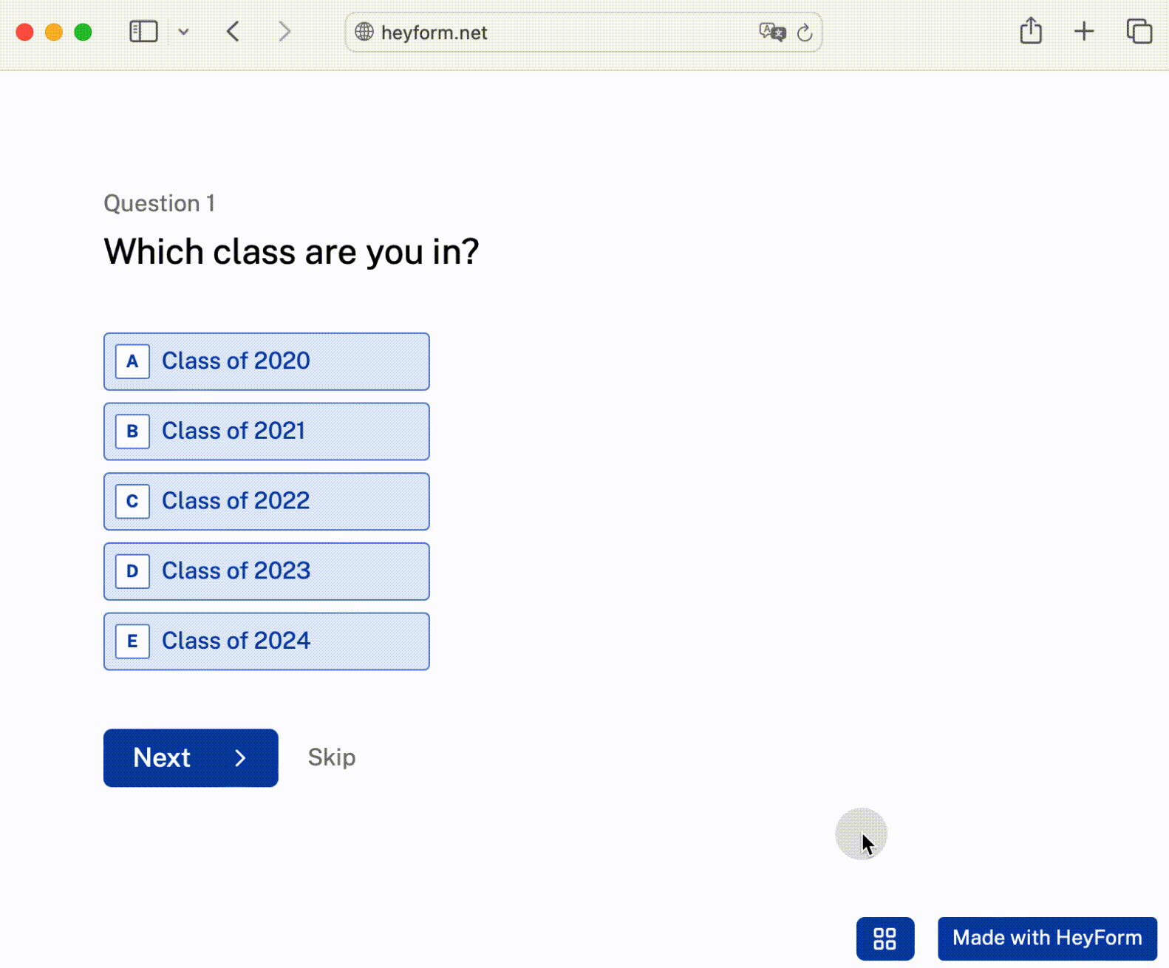Select Class of 2021
Image resolution: width=1169 pixels, height=968 pixels.
click(267, 431)
